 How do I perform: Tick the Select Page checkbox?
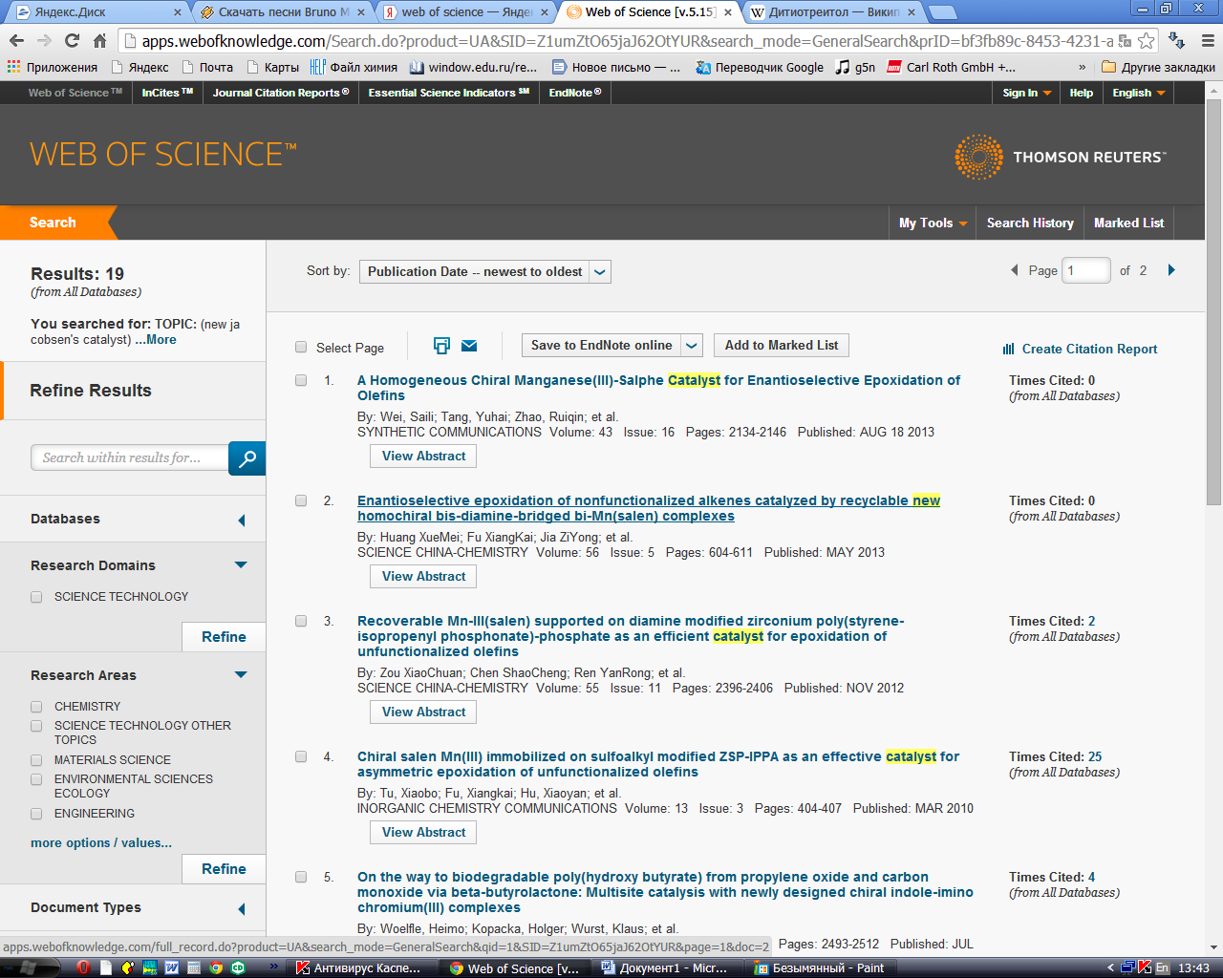click(x=301, y=347)
